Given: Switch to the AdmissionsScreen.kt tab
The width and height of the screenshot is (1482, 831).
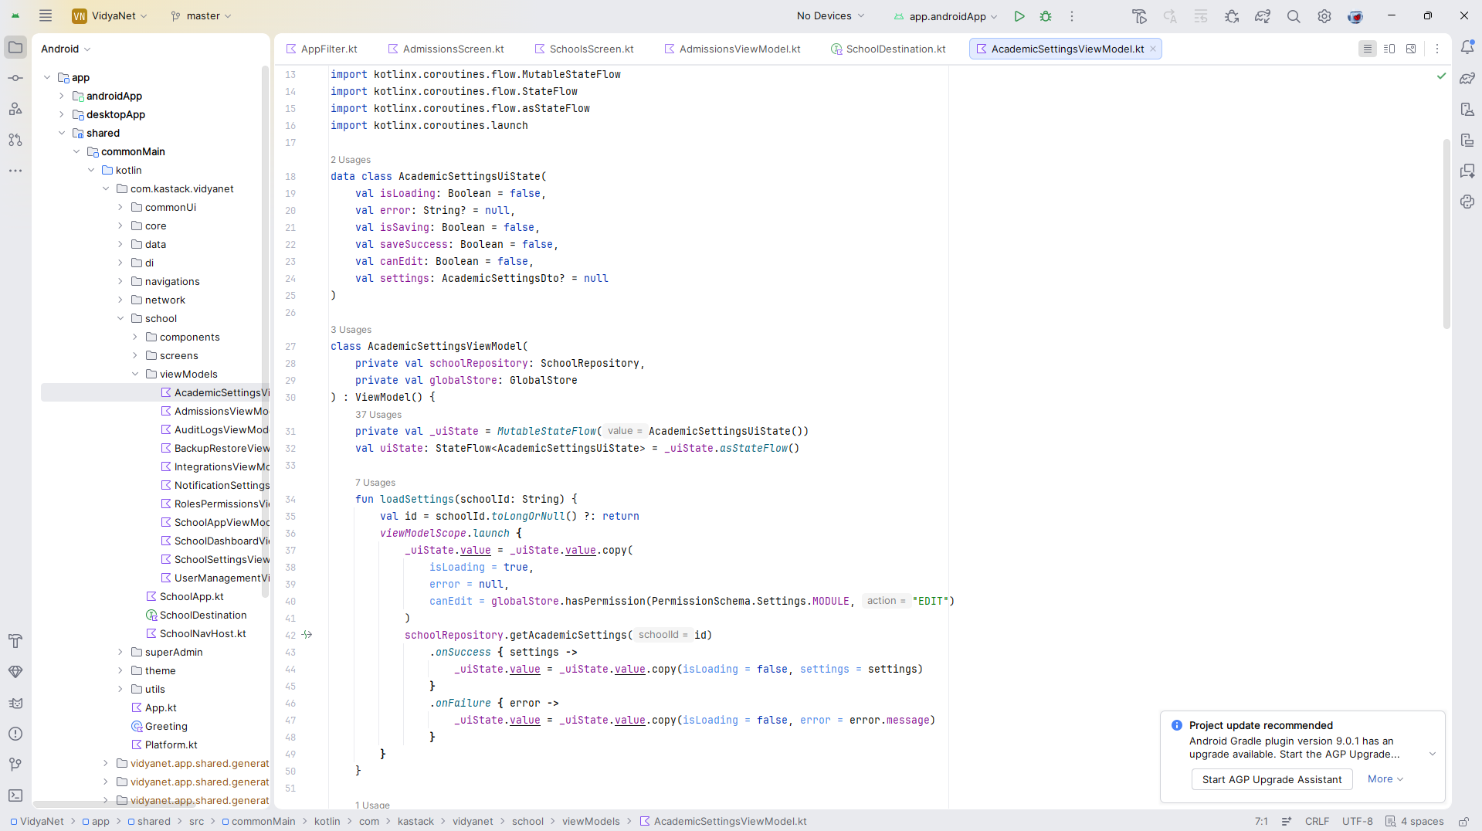Looking at the screenshot, I should pos(446,49).
